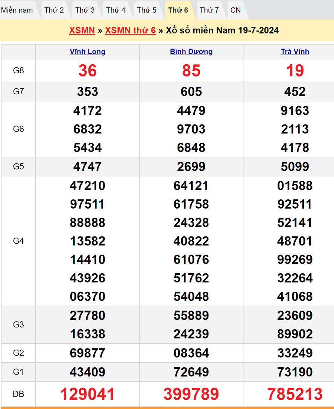Select the CN tab
Viewport: 334px width, 409px height.
[235, 10]
